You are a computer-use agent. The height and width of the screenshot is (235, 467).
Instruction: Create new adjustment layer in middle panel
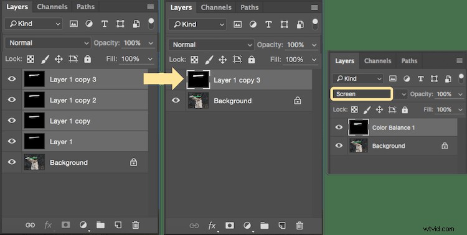(x=247, y=226)
